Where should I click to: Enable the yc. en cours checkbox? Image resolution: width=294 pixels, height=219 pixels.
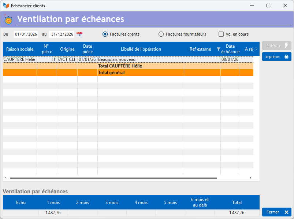point(221,34)
